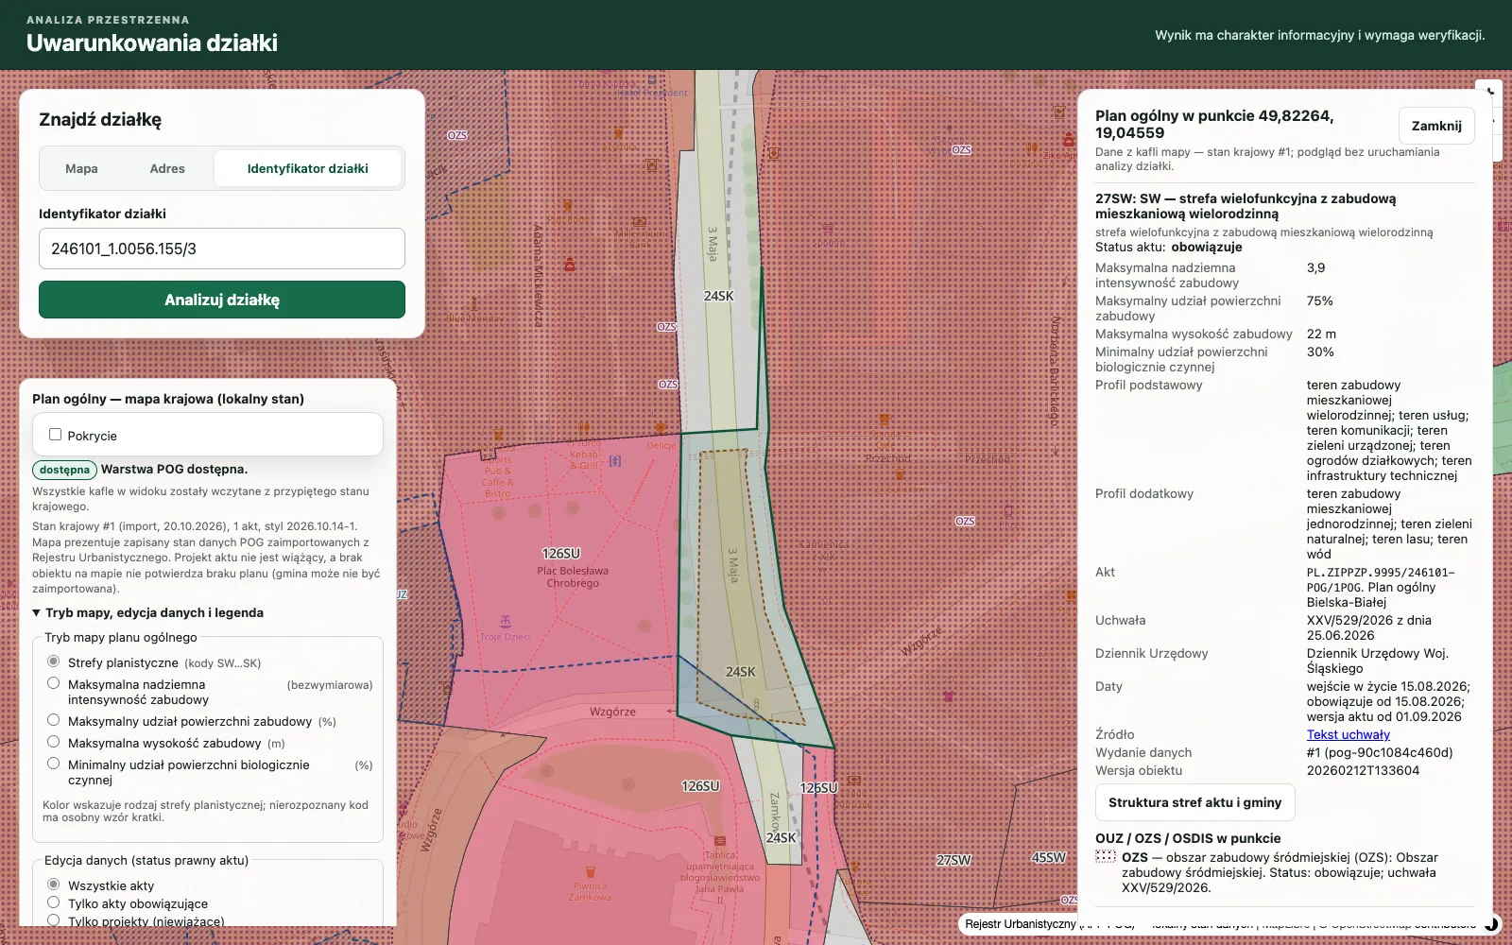Select Tylko projekty (niewiążące) filter
This screenshot has height=945, width=1512.
(54, 920)
